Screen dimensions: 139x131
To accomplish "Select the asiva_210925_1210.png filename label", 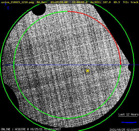I will 17,2.
